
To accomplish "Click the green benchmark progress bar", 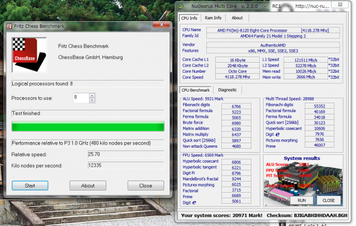I will click(88, 126).
